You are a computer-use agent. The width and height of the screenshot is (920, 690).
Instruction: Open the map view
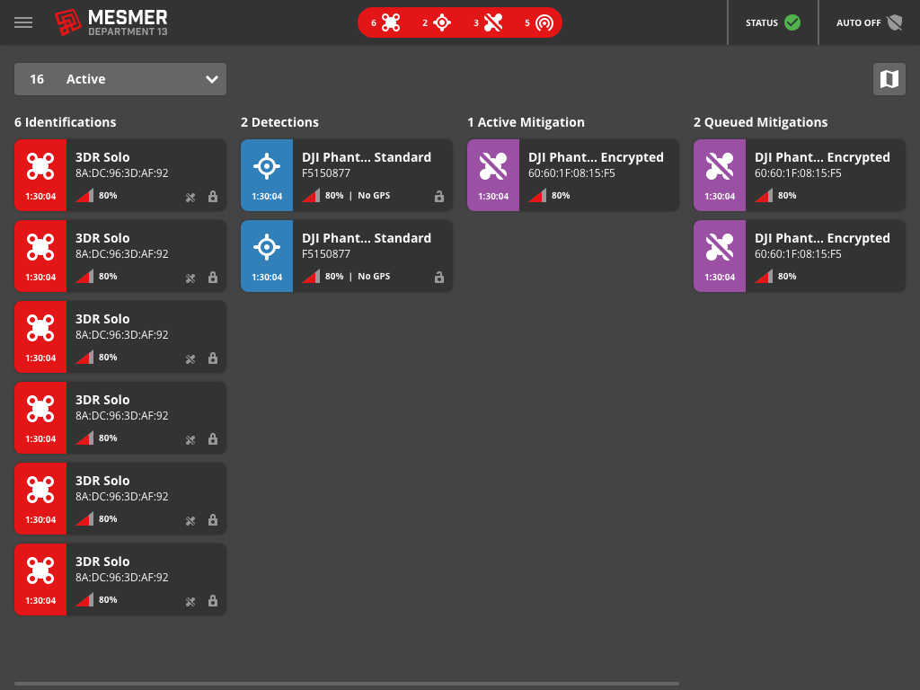[889, 79]
